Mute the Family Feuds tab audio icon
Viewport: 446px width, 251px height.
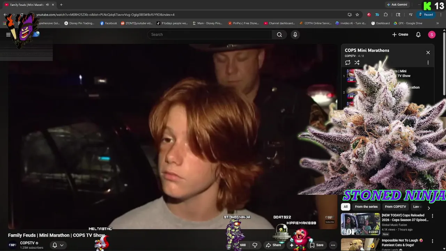pyautogui.click(x=47, y=5)
